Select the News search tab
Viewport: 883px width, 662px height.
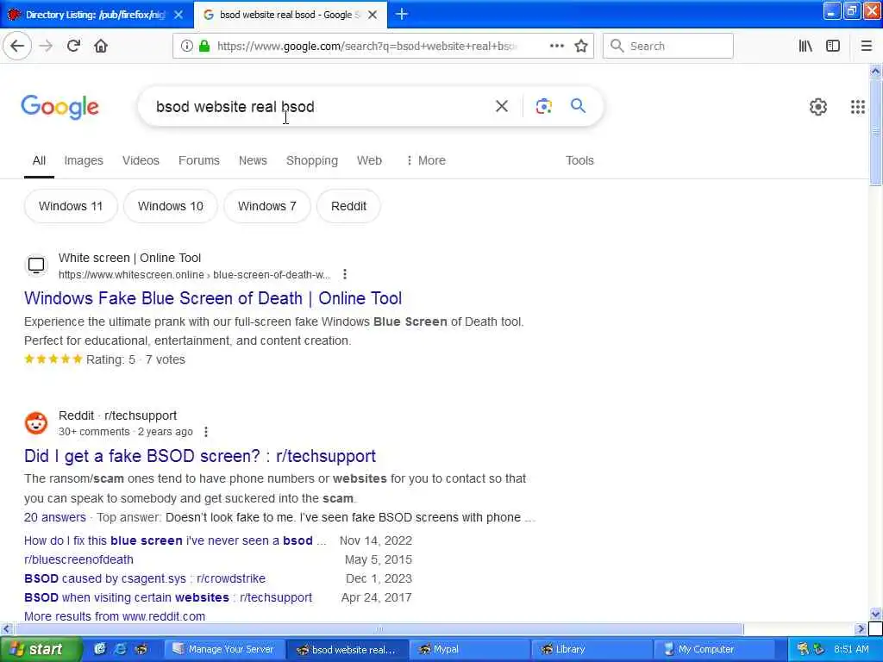click(253, 160)
